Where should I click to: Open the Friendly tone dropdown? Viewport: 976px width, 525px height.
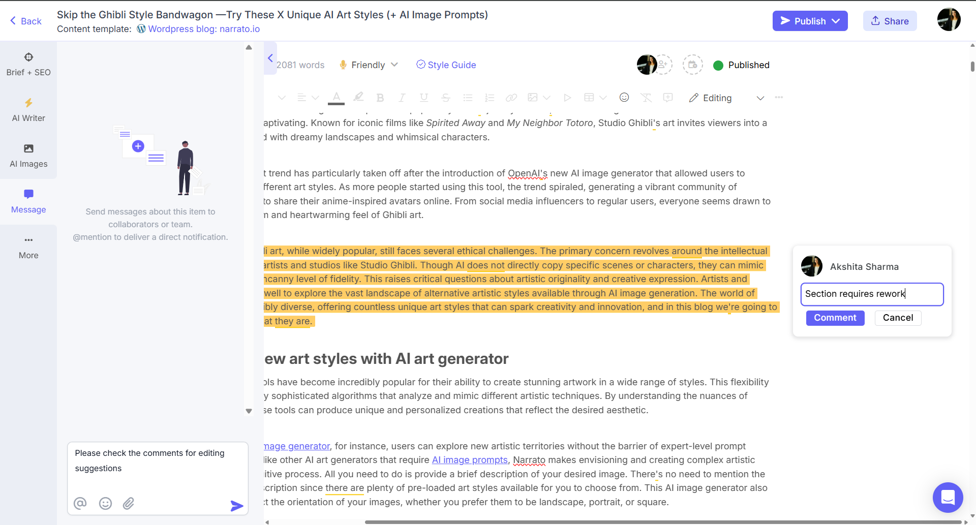coord(369,65)
